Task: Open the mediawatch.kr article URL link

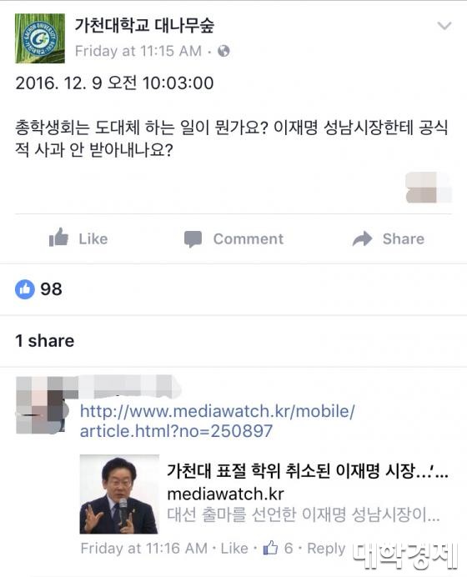Action: click(x=217, y=421)
